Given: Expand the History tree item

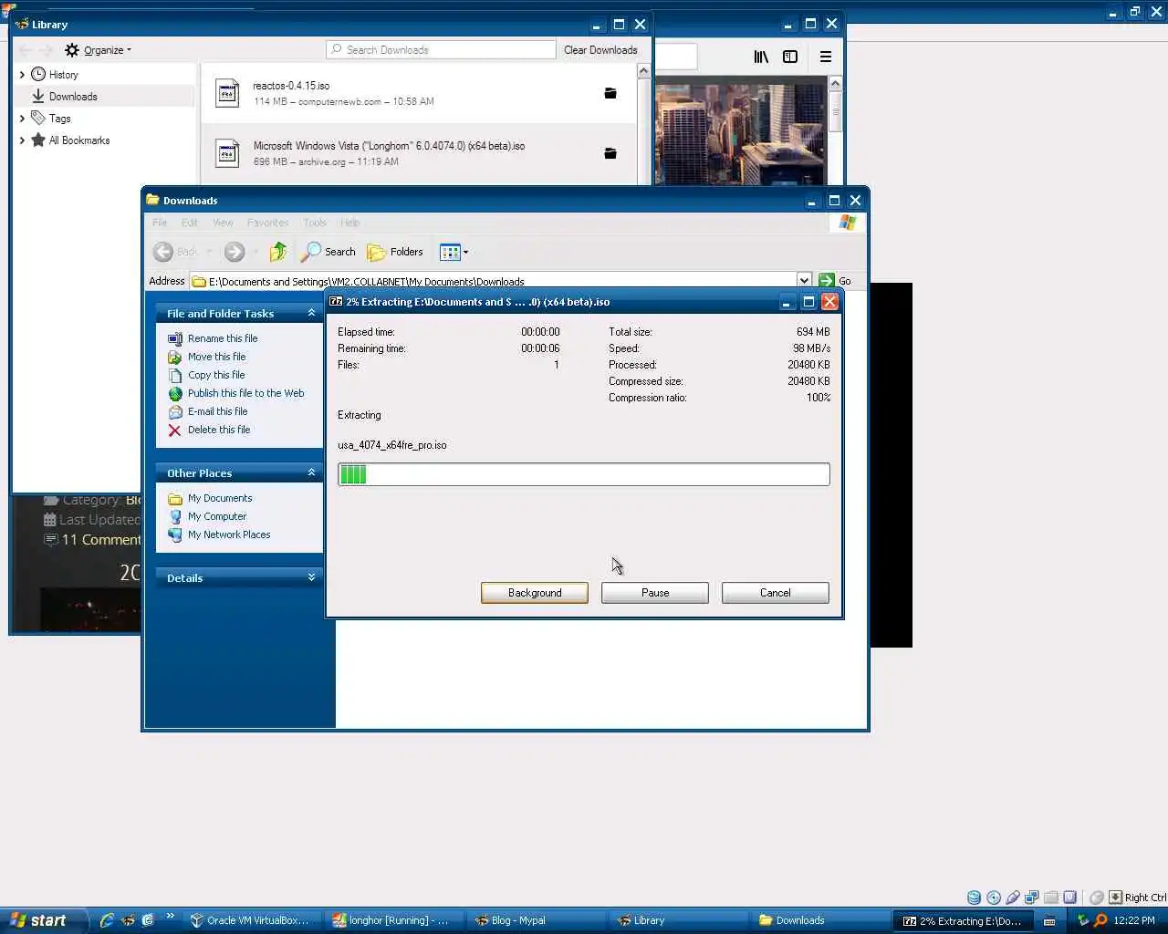Looking at the screenshot, I should (x=22, y=75).
